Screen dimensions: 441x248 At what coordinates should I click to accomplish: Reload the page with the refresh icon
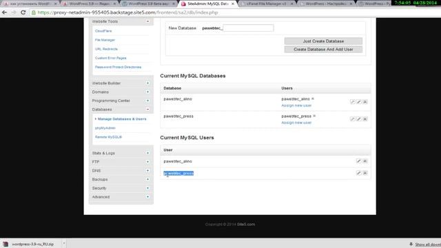pyautogui.click(x=23, y=12)
